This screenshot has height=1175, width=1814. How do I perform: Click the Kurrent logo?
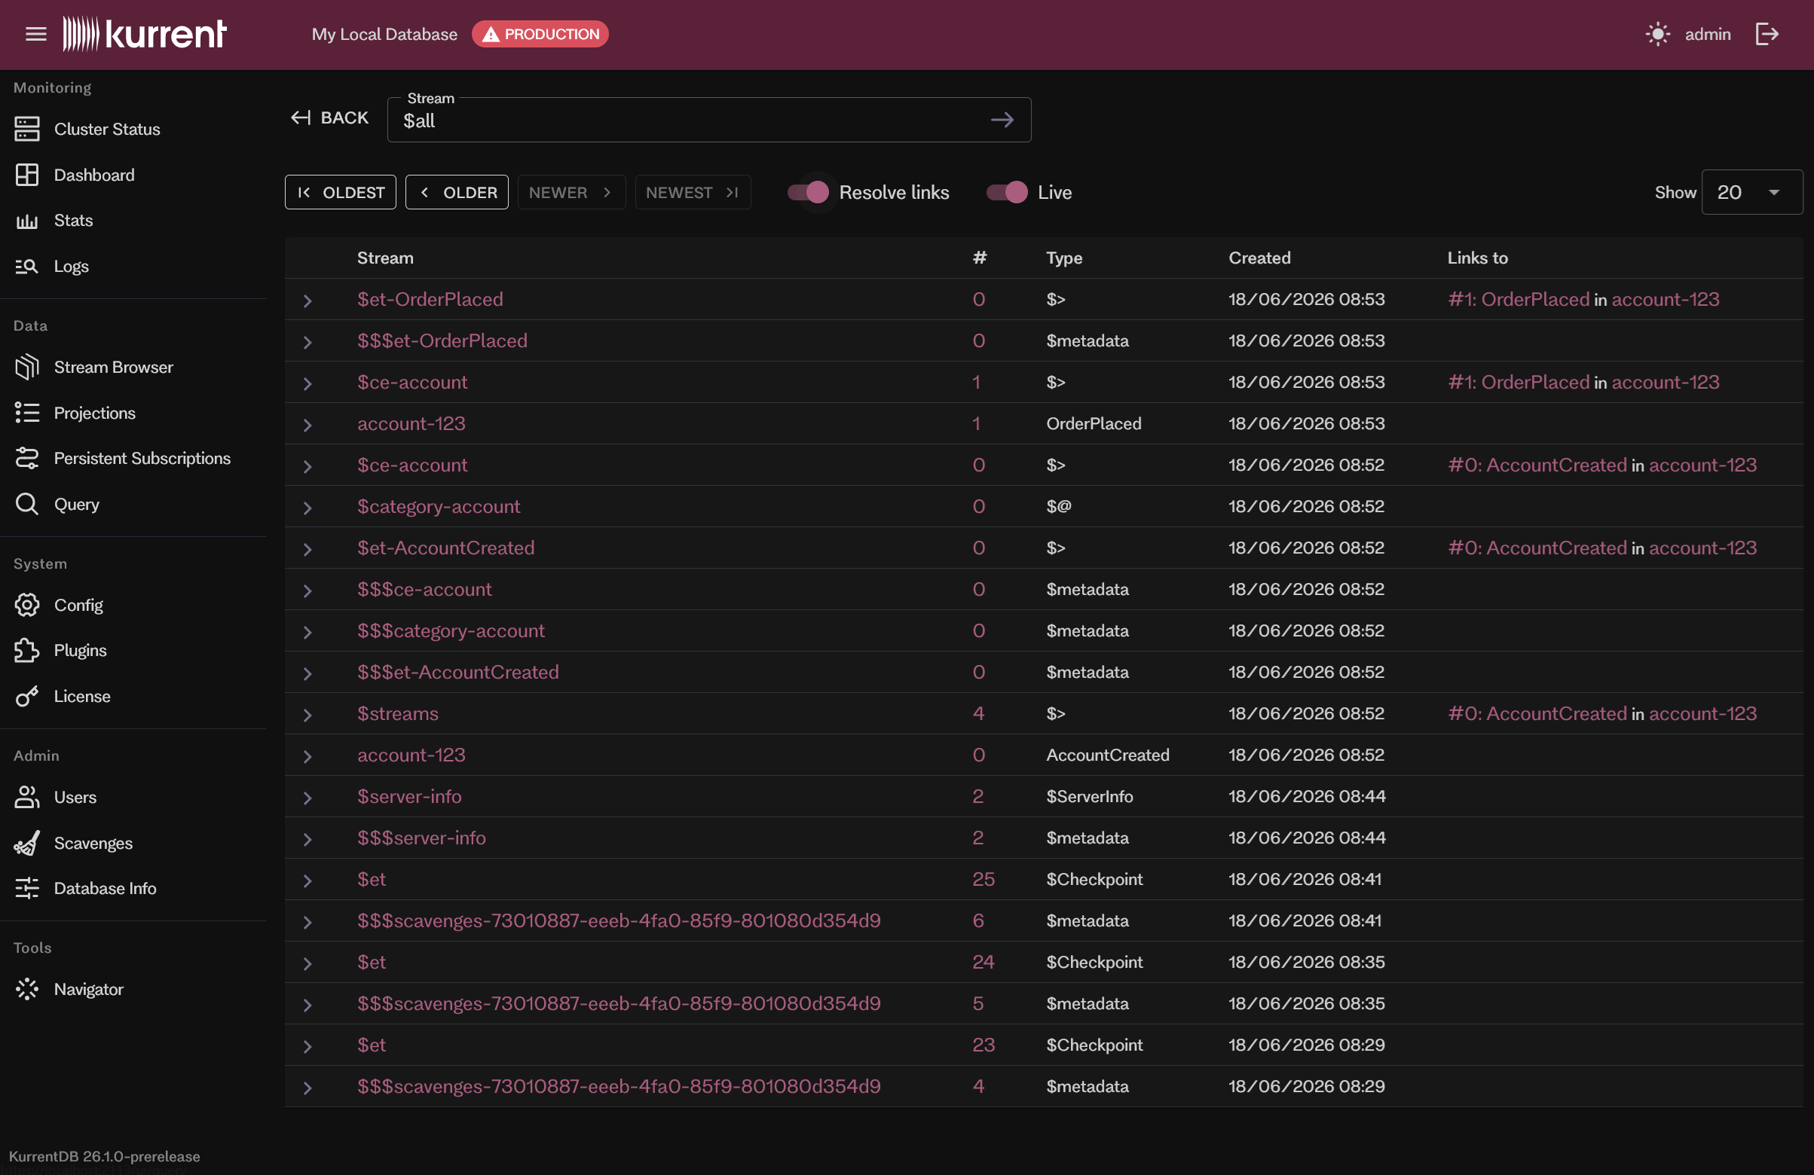[x=145, y=33]
